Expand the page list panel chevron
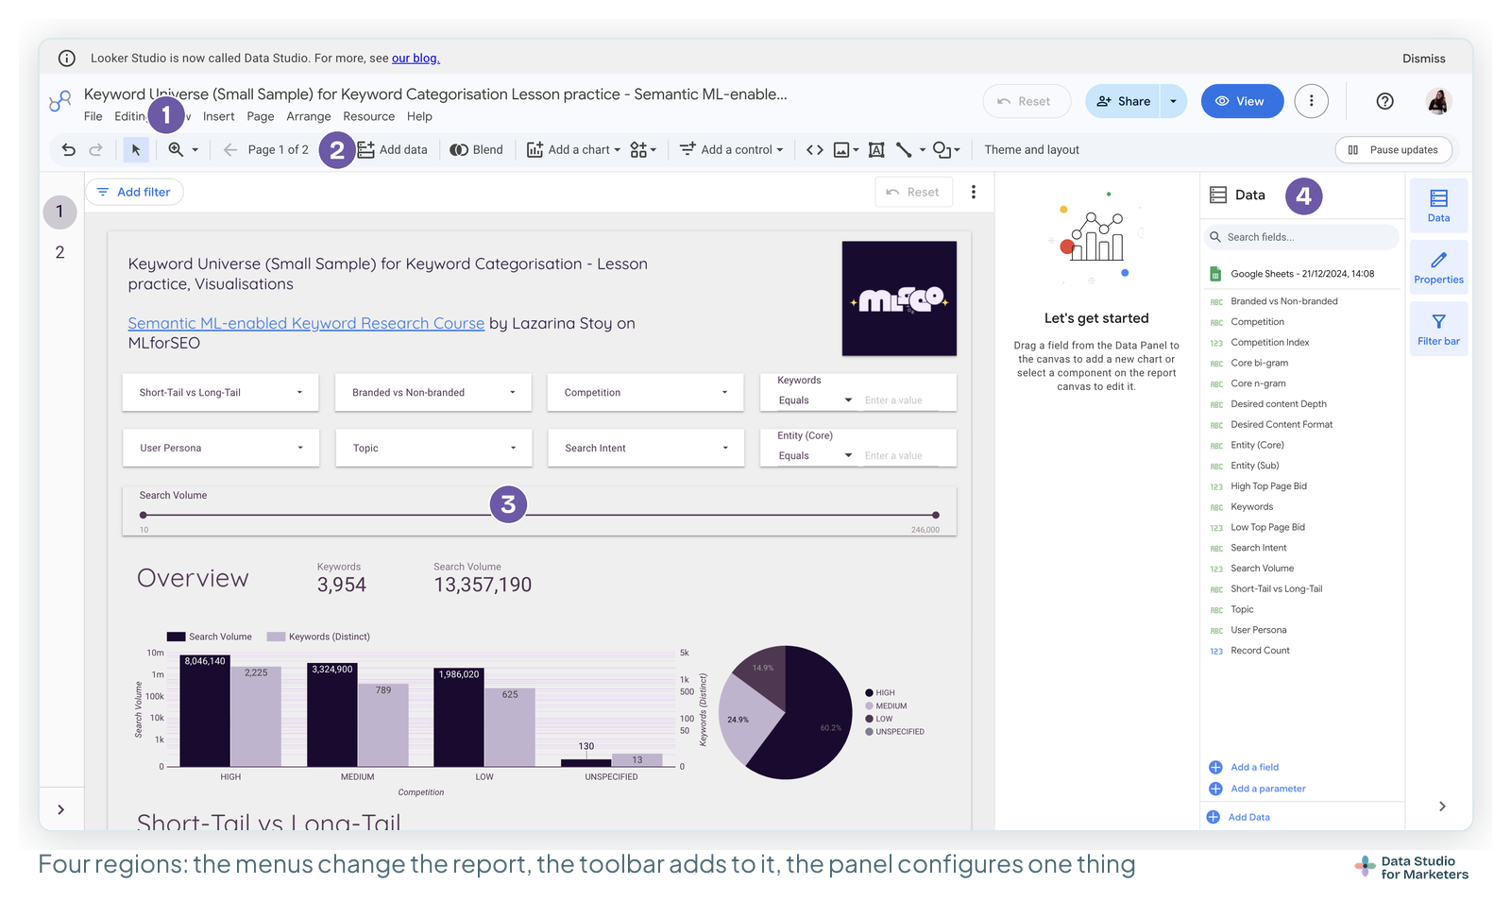 click(x=61, y=809)
